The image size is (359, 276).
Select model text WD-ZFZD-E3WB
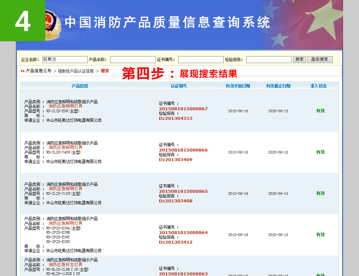(x=58, y=232)
